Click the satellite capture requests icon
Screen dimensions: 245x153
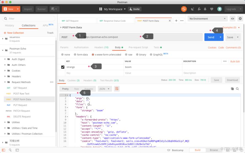click(192, 9)
